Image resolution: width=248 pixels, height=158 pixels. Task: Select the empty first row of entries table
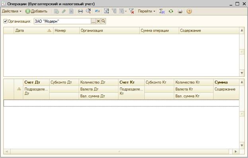click(121, 103)
